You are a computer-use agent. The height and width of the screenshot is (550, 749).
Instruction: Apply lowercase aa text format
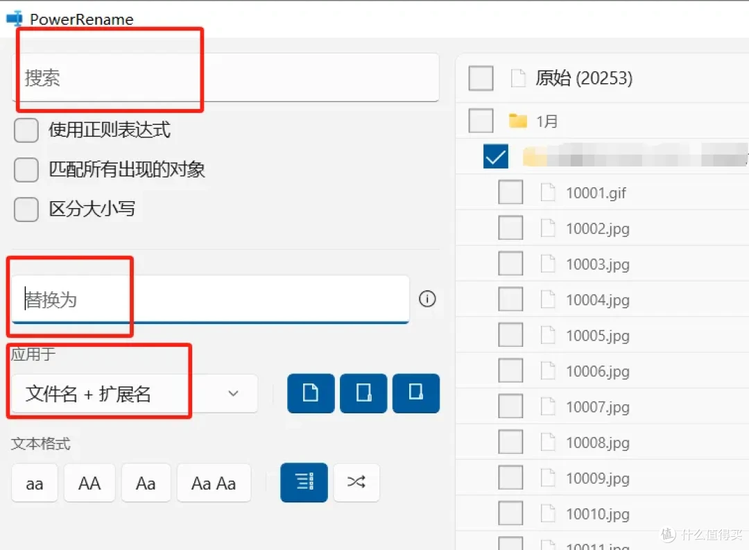[35, 483]
